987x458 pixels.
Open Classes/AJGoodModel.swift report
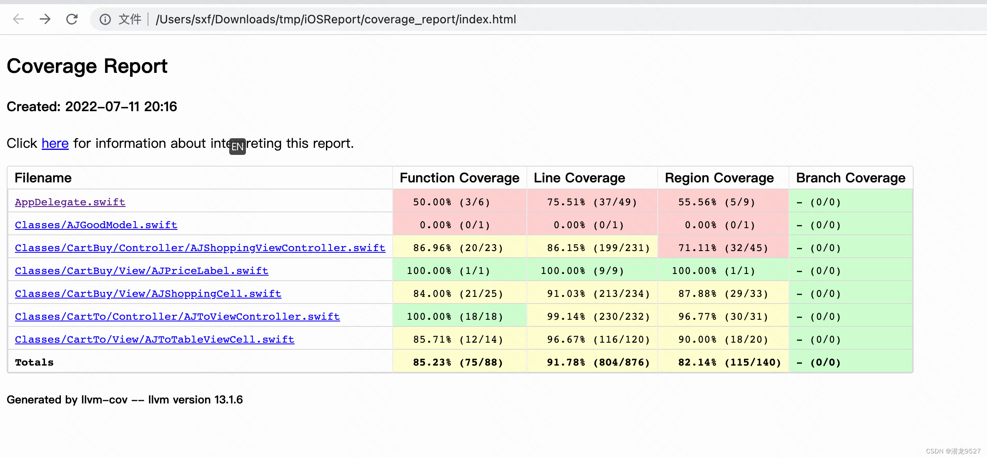(x=96, y=225)
